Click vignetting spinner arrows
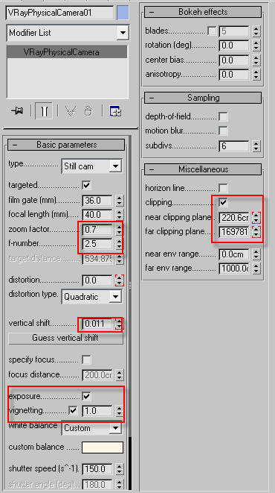Viewport: 275px width, 493px height. click(120, 411)
